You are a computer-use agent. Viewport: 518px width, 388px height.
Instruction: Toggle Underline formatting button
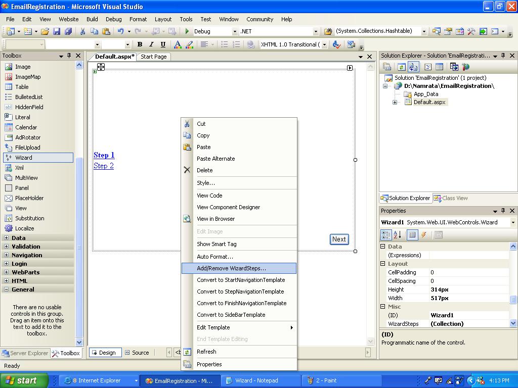point(163,44)
